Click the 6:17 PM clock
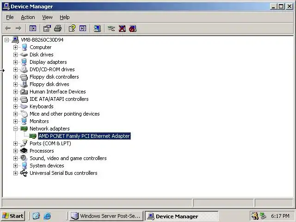Viewport: 296px width, 222px height. coord(280,216)
